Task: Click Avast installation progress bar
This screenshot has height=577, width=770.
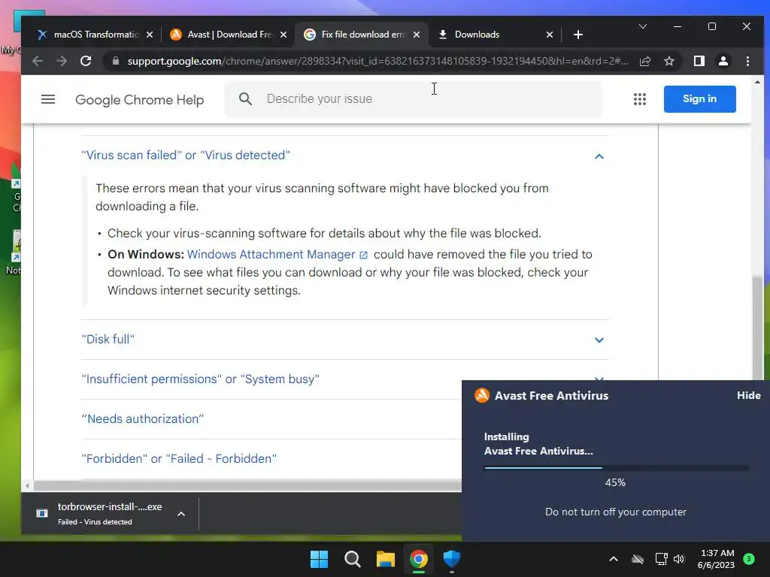Action: 616,467
